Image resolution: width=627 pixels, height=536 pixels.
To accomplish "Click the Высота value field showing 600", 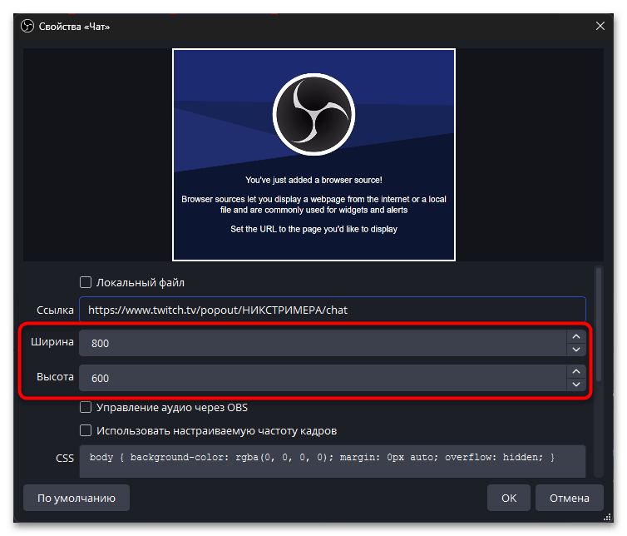I will (323, 378).
